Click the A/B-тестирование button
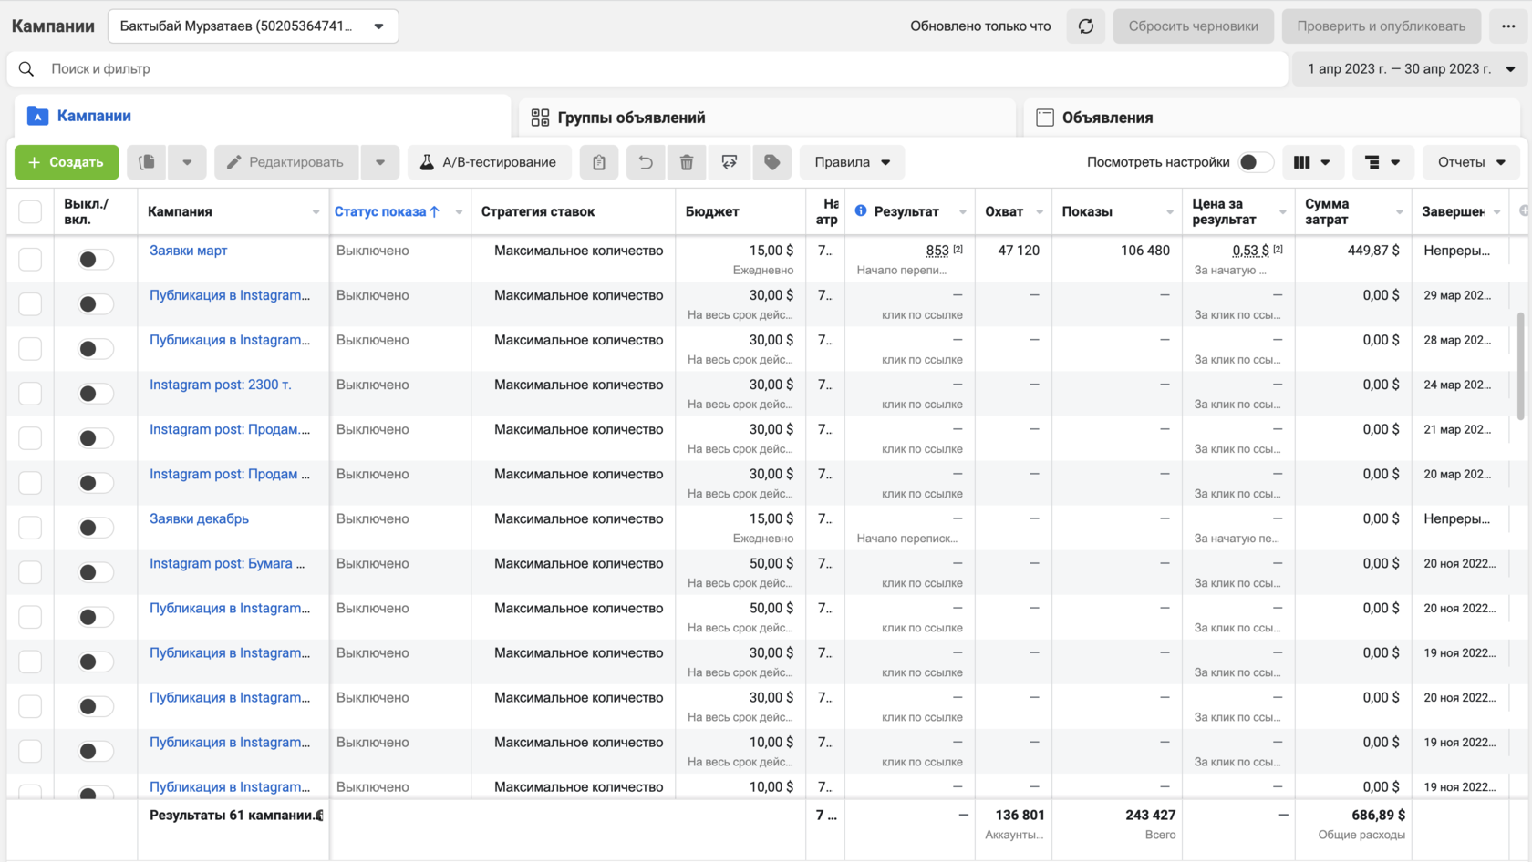Viewport: 1532px width, 862px height. [489, 162]
